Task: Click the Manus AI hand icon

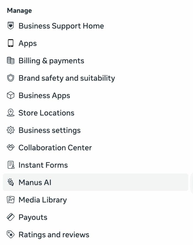Action: 10,182
